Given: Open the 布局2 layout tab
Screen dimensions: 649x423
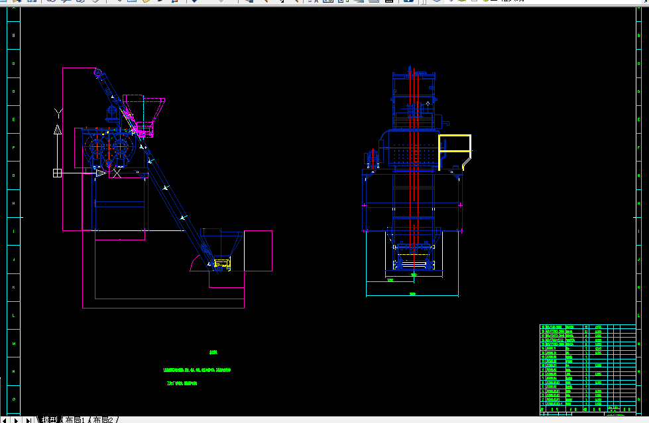Looking at the screenshot, I should click(103, 420).
